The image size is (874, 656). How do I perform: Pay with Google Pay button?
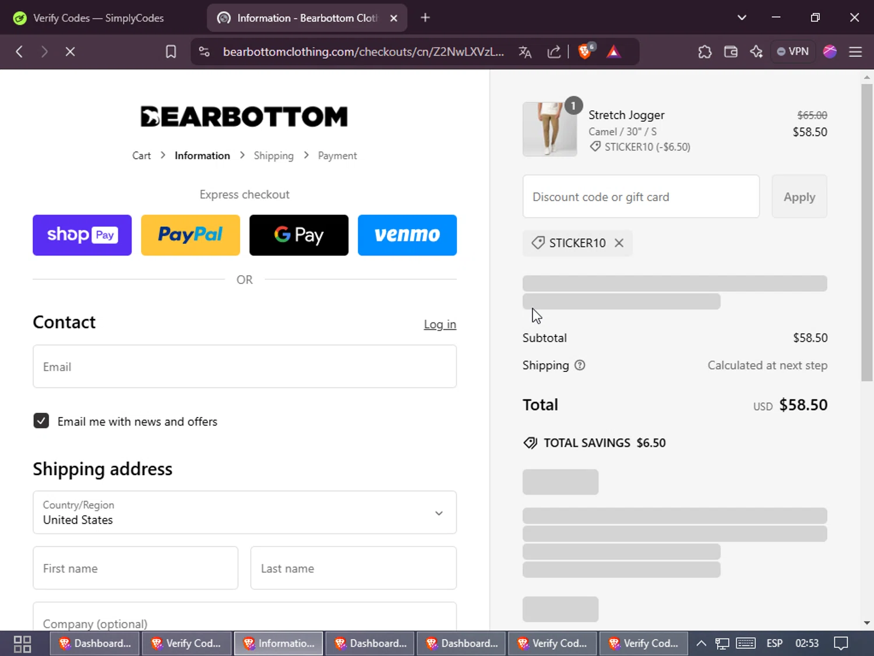[x=299, y=235]
